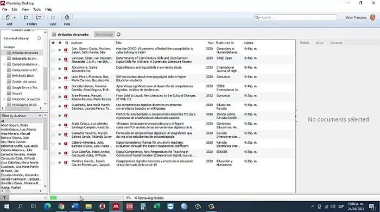Click the Edit Settings button

click(104, 35)
